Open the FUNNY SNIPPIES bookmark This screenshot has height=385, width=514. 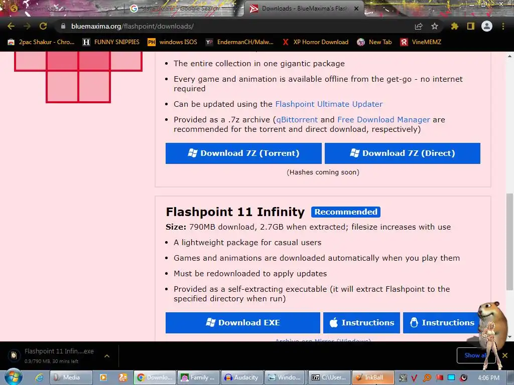tap(111, 42)
